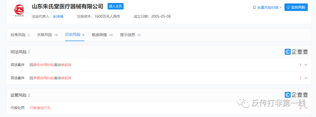Screen dimensions: 316x117
Task: Open the 敏感舆情 tab
Action: [102, 35]
